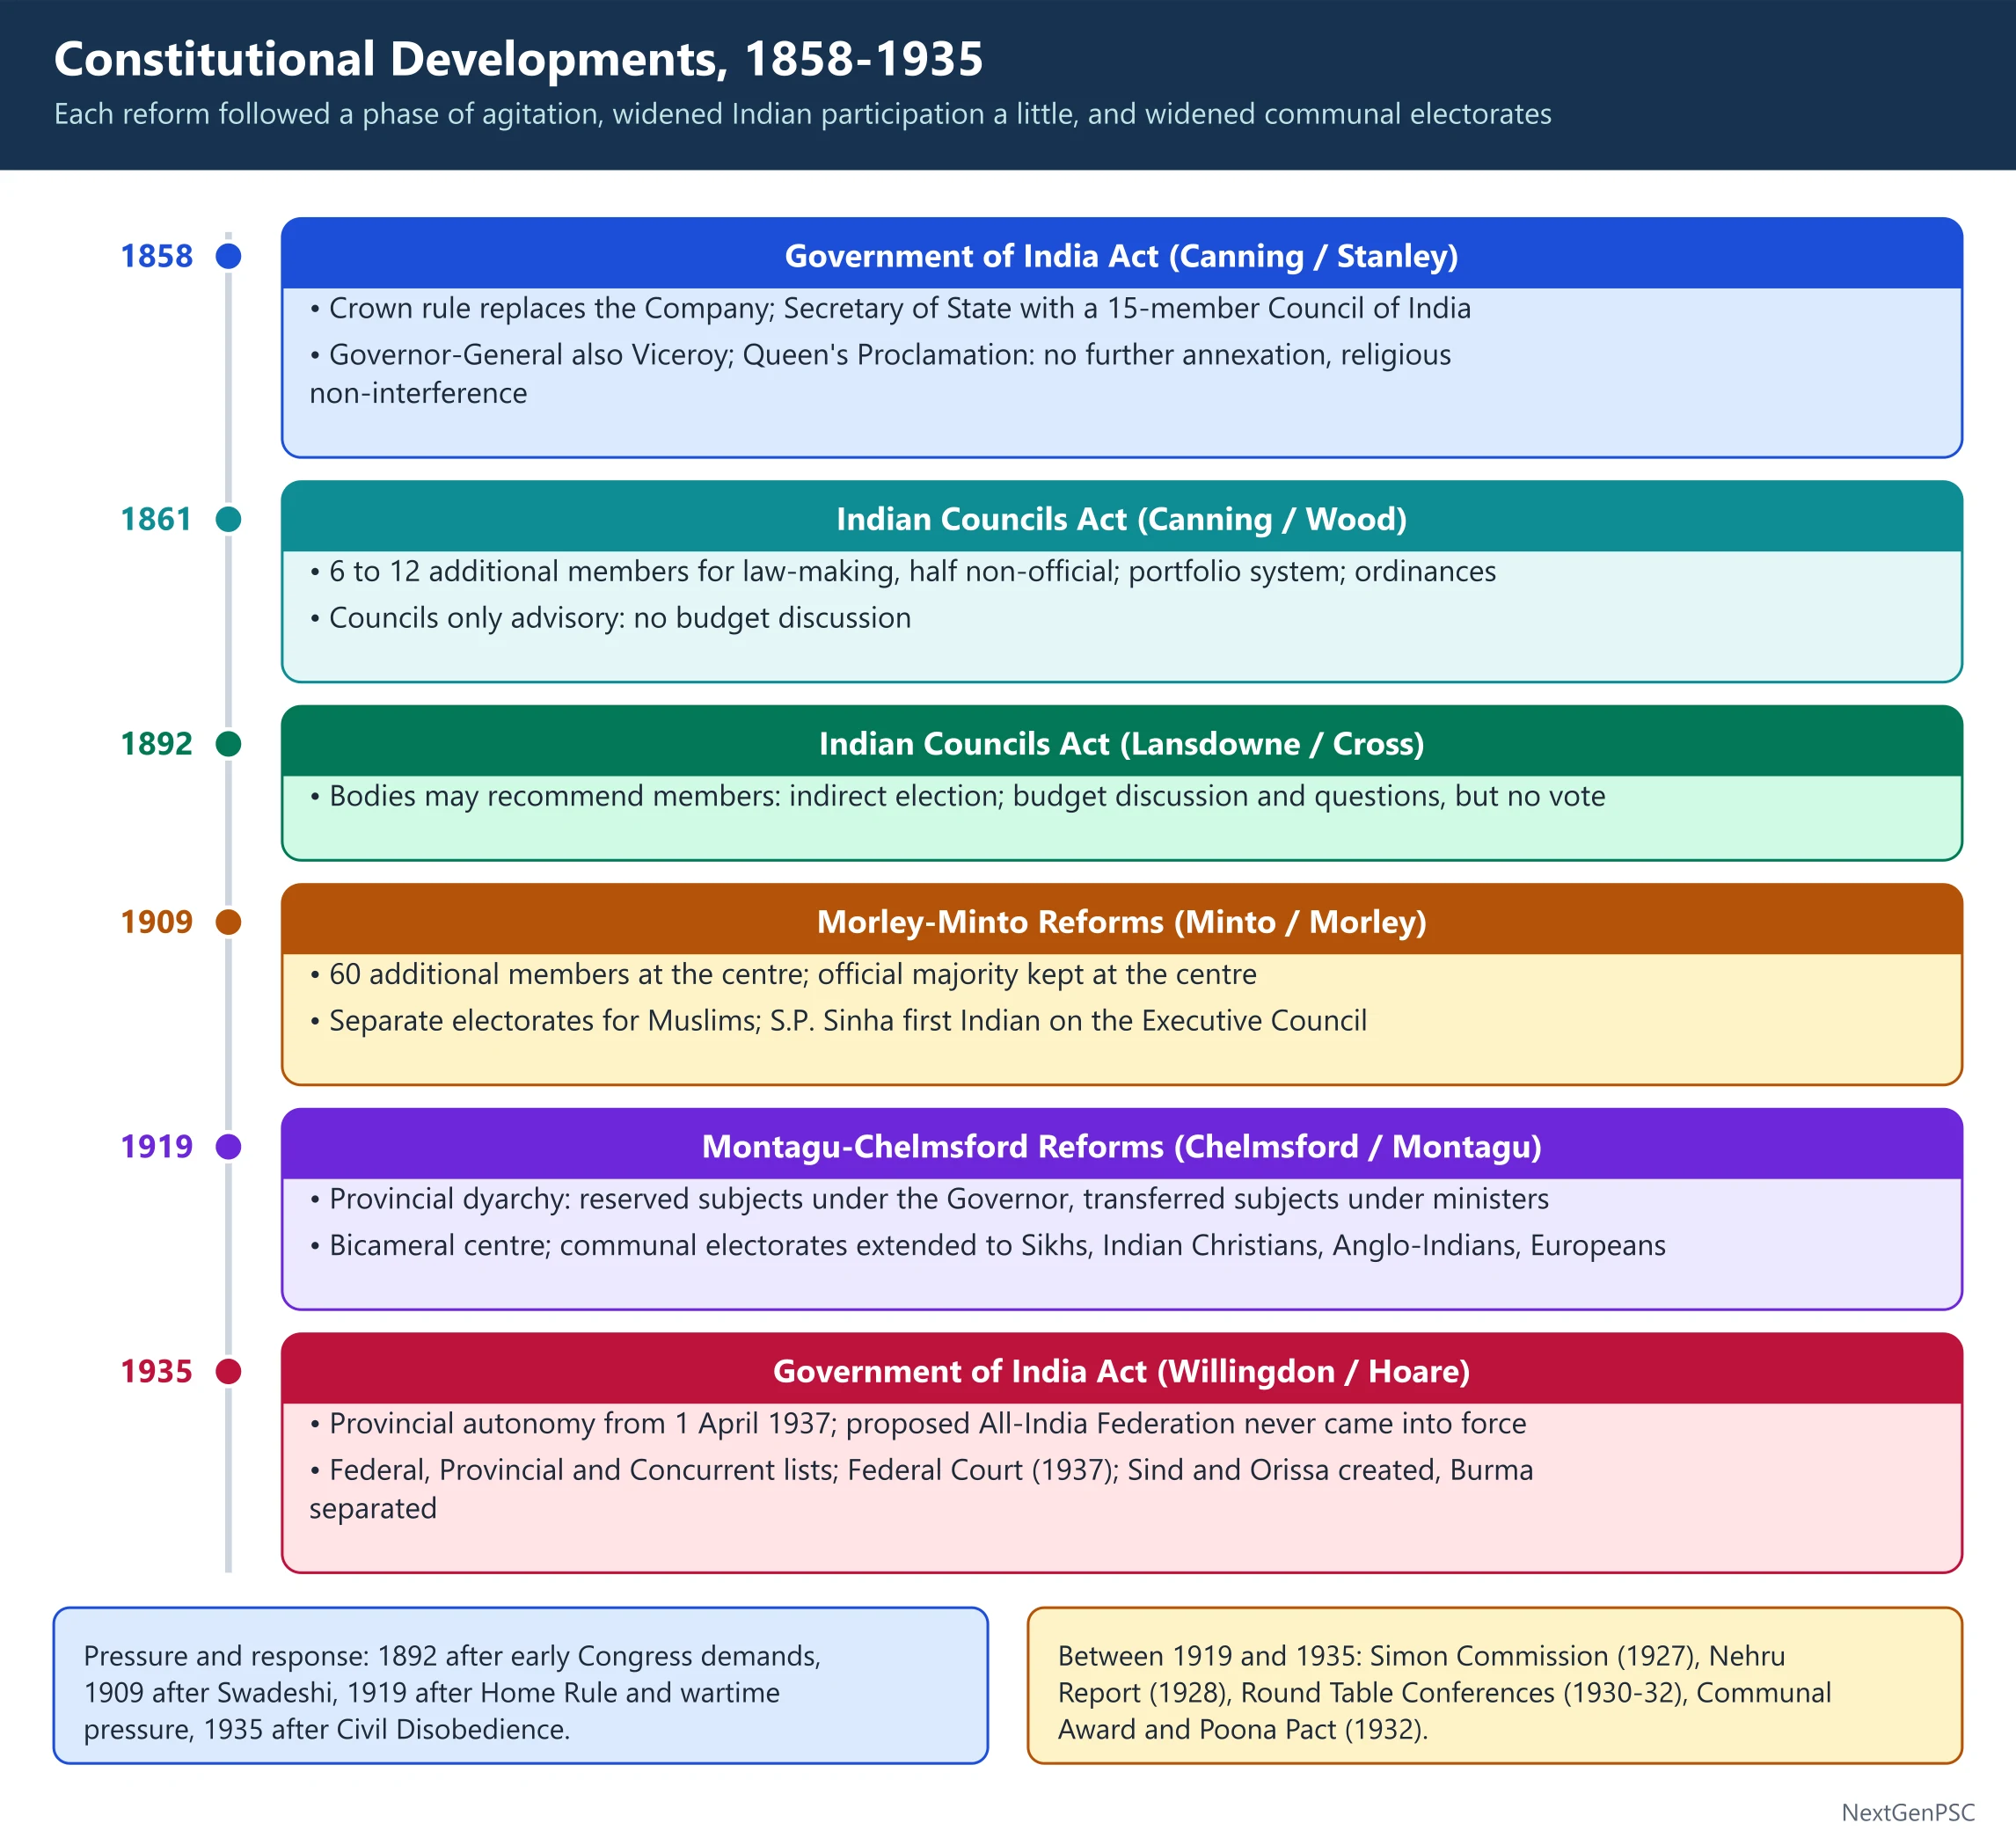
Task: Click the 'Governor-General also Viceroy' bullet
Action: click(x=880, y=374)
